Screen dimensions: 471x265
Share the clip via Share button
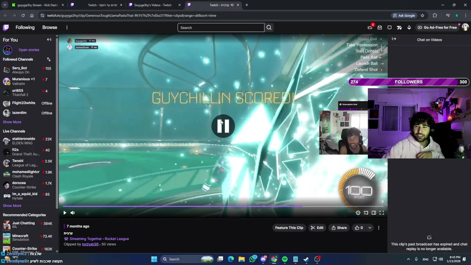pyautogui.click(x=339, y=228)
